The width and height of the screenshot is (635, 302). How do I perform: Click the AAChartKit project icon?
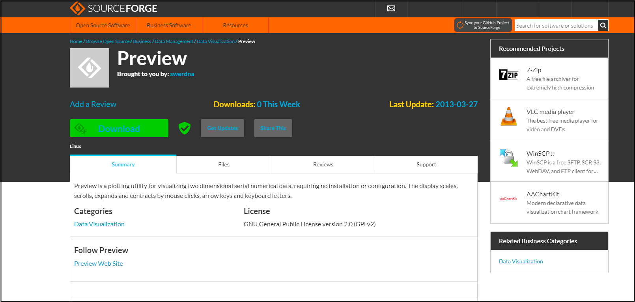(509, 199)
